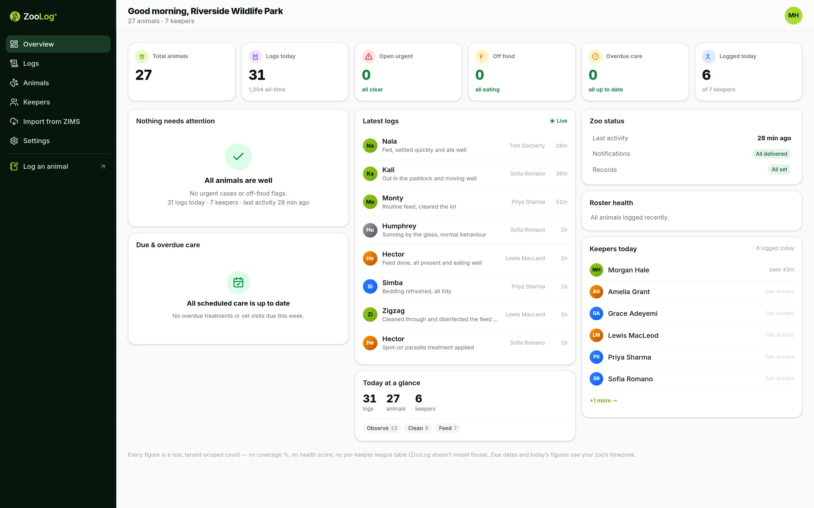
Task: Open Logs in the sidebar
Action: pyautogui.click(x=58, y=64)
